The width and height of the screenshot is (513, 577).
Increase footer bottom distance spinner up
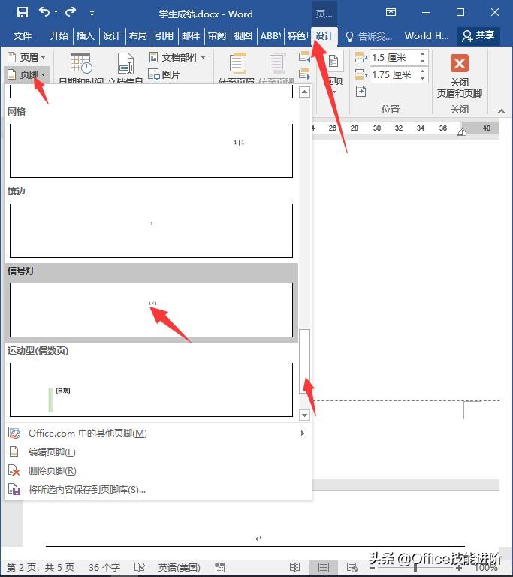[x=422, y=71]
